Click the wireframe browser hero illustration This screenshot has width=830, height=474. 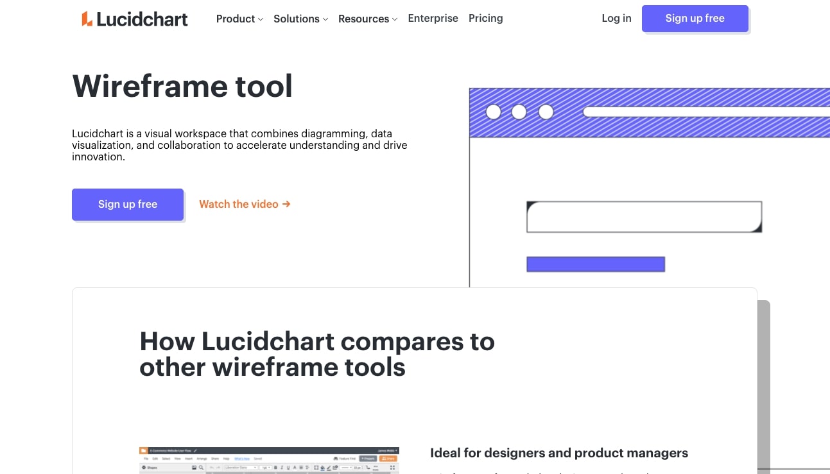(x=650, y=187)
